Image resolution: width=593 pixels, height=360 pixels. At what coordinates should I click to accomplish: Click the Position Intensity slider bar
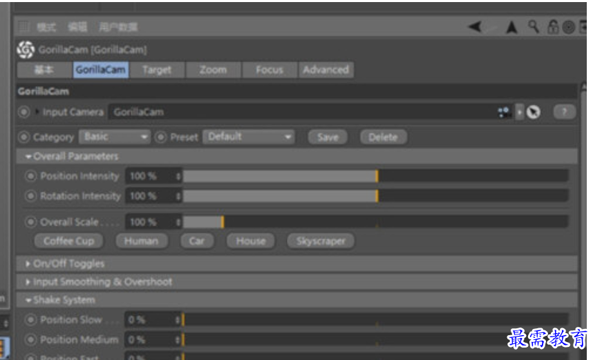375,177
